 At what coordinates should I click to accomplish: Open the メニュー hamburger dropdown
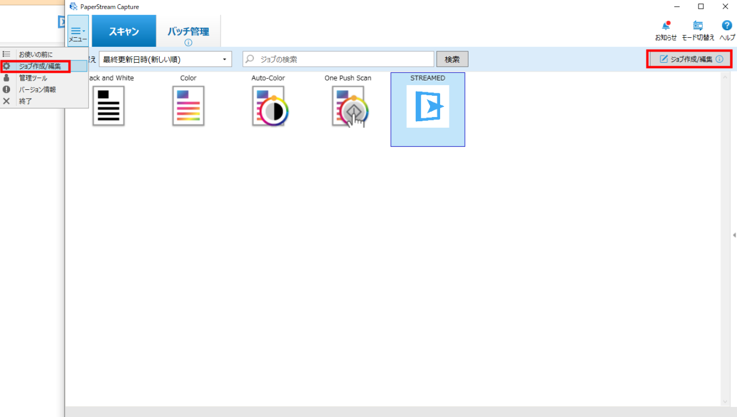pos(78,31)
